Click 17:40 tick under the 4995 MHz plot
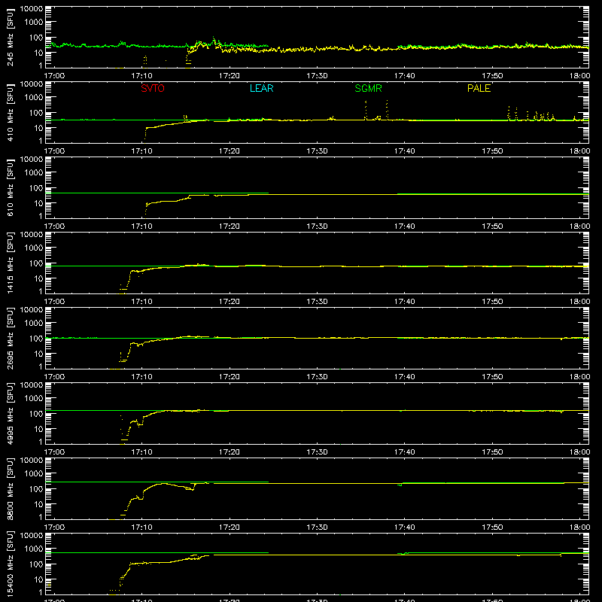602x602 pixels. click(404, 452)
